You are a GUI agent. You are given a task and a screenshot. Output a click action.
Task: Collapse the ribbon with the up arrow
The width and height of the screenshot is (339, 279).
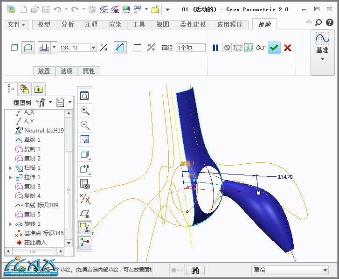[309, 21]
